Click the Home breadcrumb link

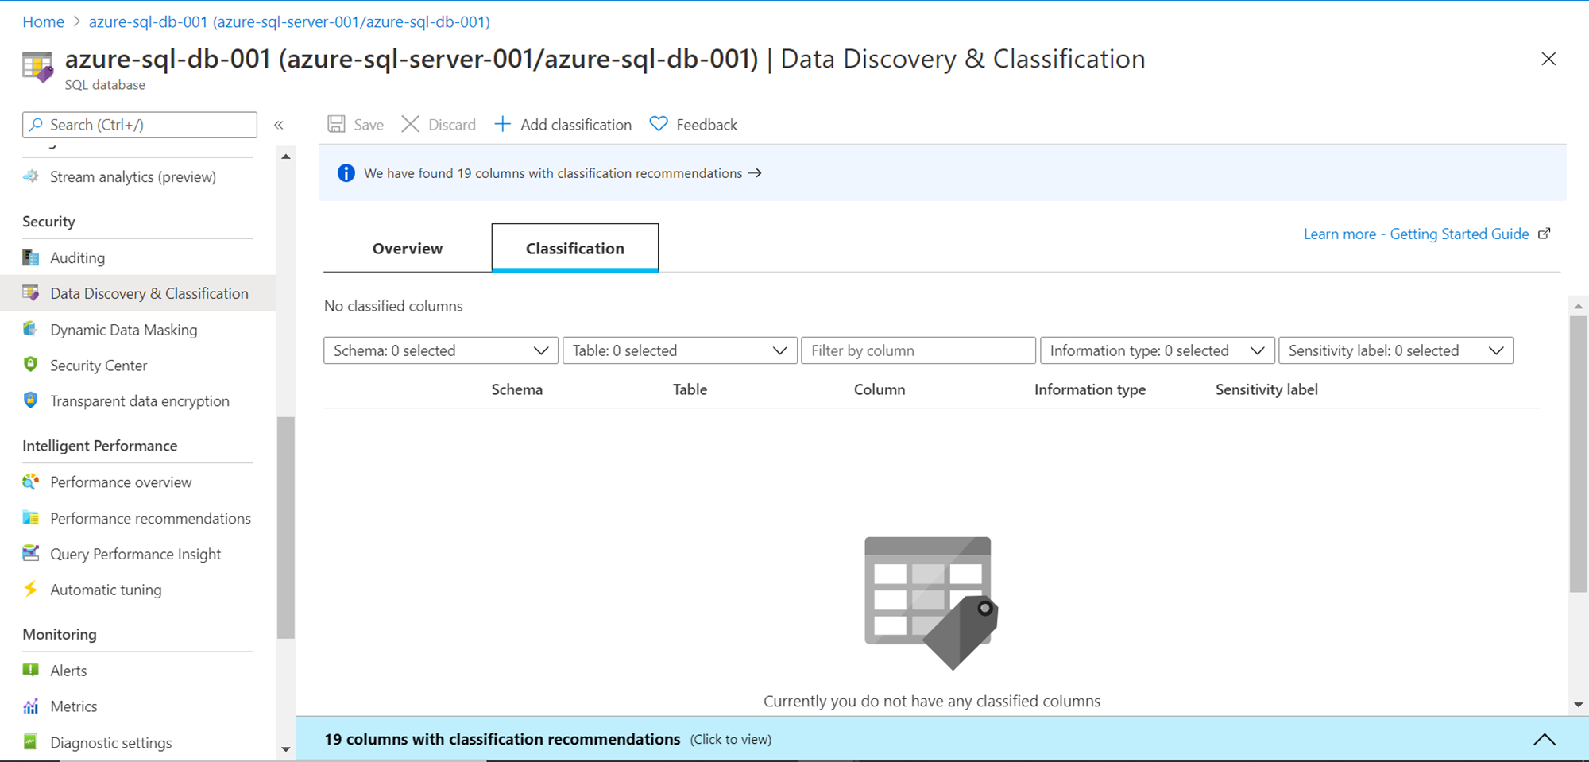point(44,21)
